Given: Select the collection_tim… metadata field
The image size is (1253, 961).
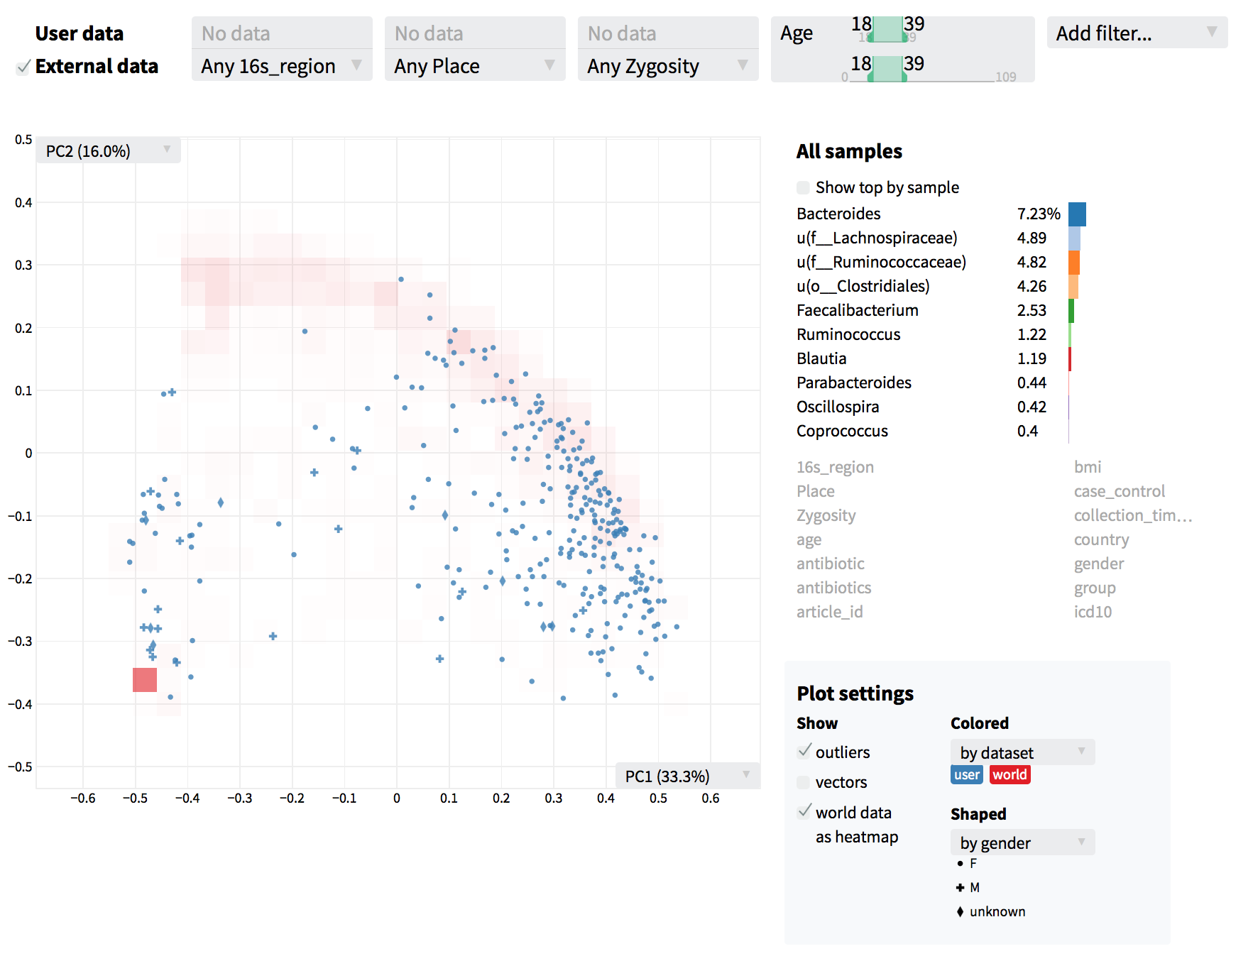Looking at the screenshot, I should click(x=1133, y=515).
